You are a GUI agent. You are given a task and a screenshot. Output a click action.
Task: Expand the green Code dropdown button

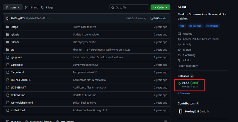pos(160,7)
